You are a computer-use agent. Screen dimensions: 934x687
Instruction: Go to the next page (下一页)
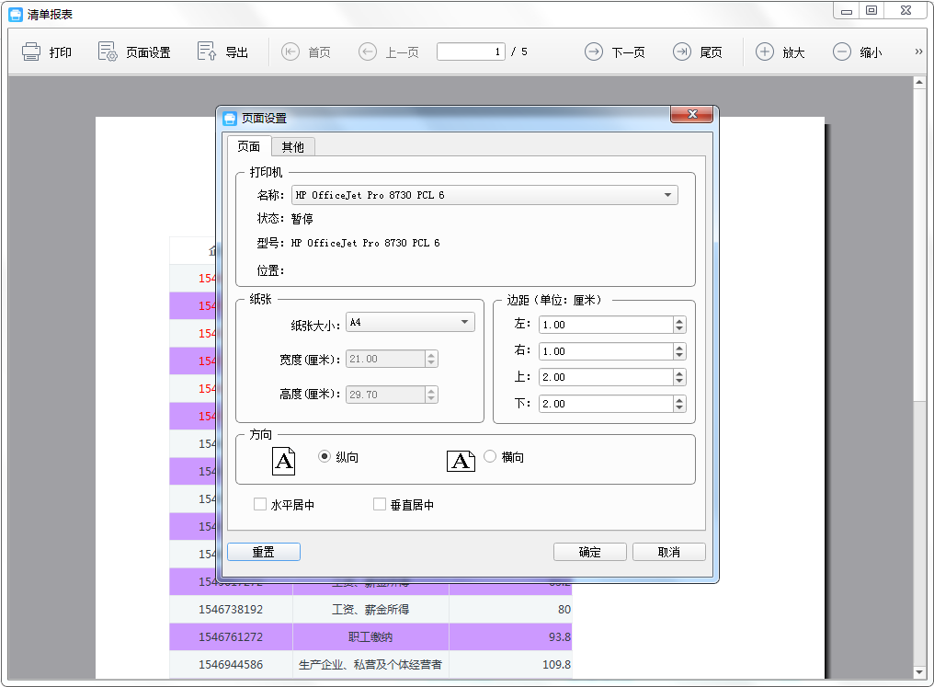coord(594,52)
